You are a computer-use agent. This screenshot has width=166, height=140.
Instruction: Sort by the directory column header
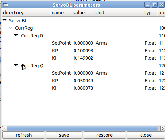[x=26, y=13]
